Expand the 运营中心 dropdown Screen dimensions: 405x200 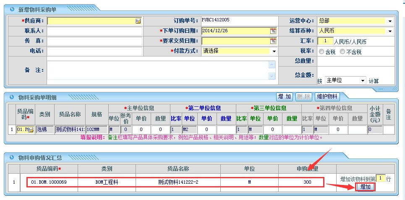click(x=390, y=21)
